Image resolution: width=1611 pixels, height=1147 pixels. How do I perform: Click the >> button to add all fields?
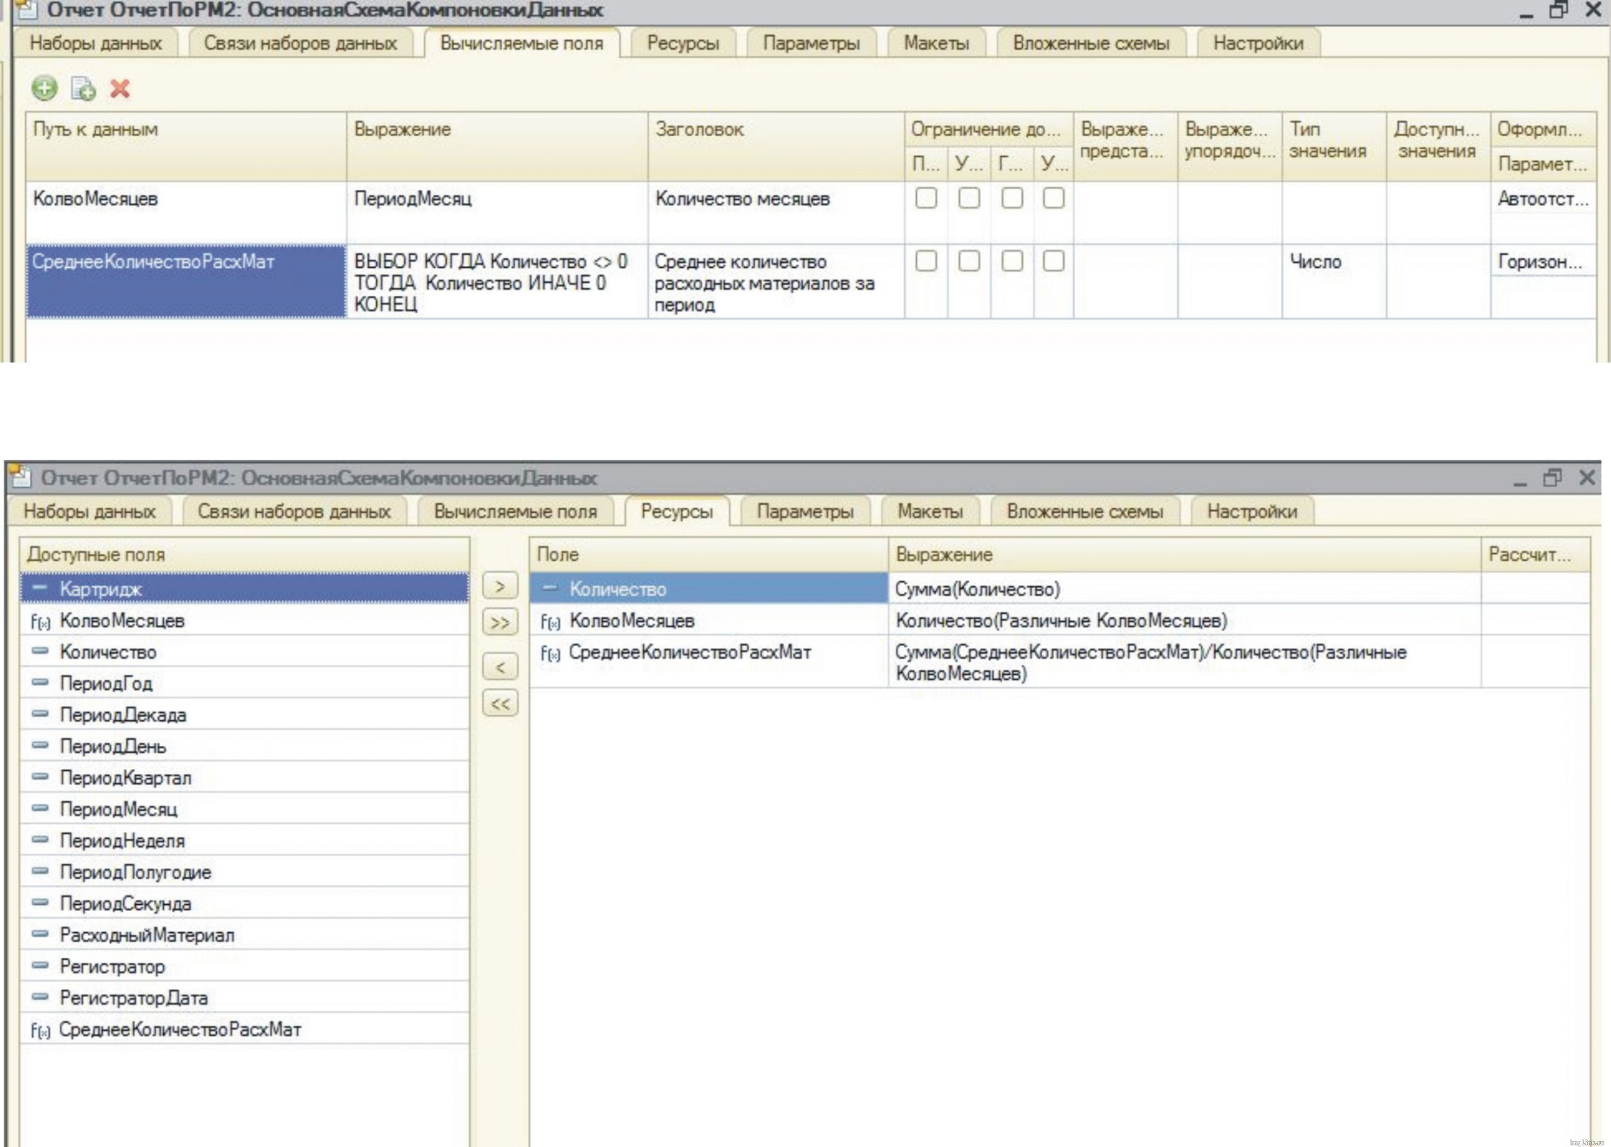click(x=500, y=622)
